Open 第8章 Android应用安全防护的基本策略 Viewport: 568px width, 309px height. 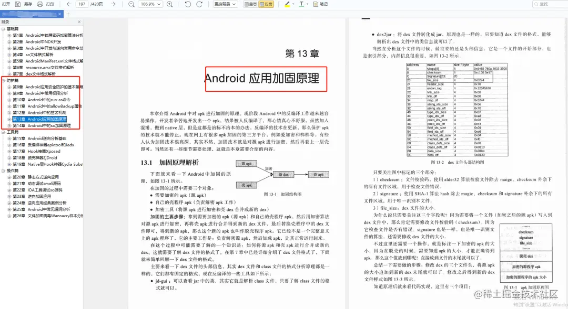[48, 87]
